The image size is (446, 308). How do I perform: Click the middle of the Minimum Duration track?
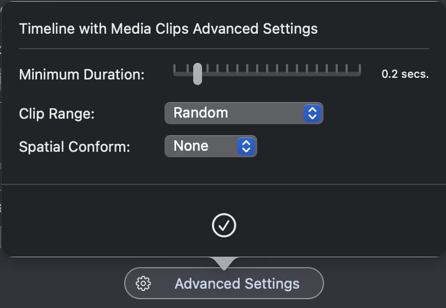(x=267, y=74)
